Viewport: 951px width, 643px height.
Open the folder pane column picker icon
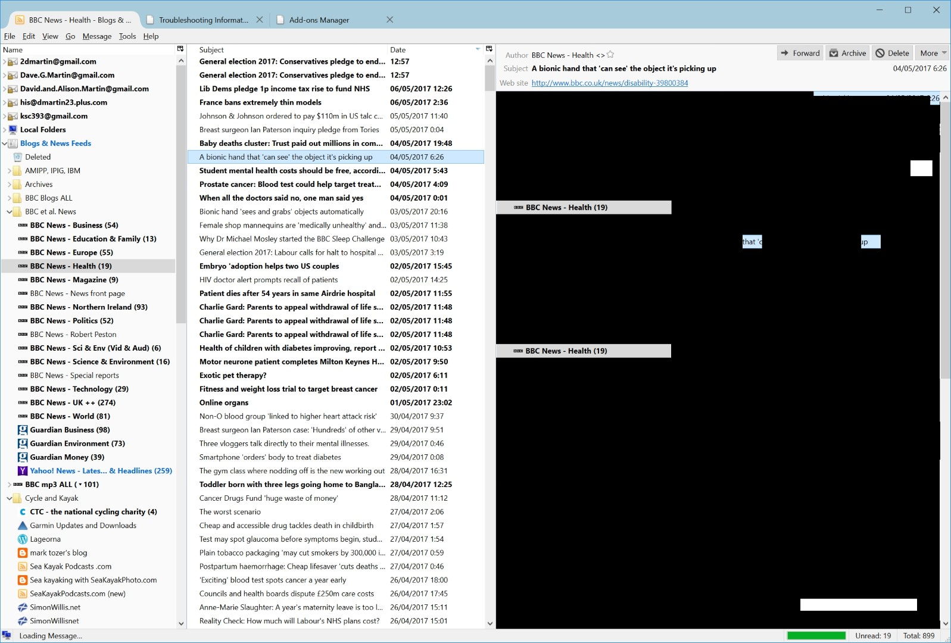[180, 49]
